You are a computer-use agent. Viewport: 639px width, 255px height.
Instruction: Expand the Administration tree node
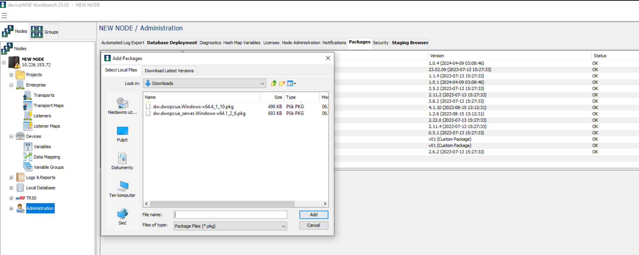coord(11,209)
